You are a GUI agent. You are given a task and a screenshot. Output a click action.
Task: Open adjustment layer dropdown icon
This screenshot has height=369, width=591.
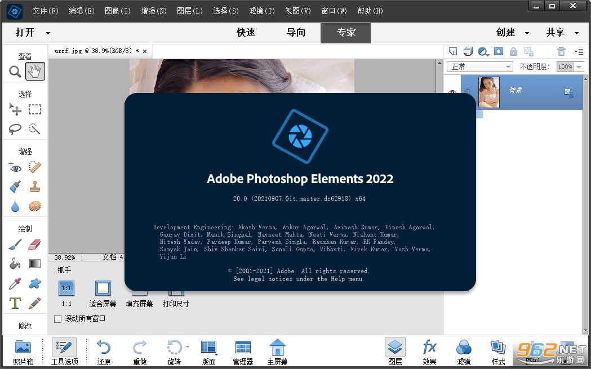point(483,52)
